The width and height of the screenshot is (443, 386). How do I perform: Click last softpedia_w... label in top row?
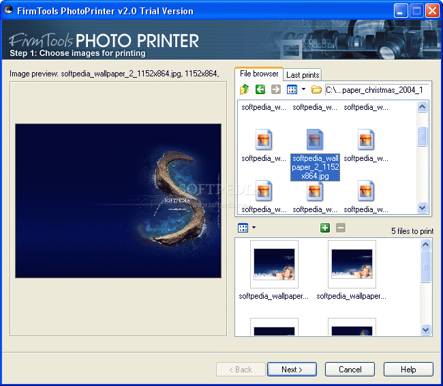point(366,107)
